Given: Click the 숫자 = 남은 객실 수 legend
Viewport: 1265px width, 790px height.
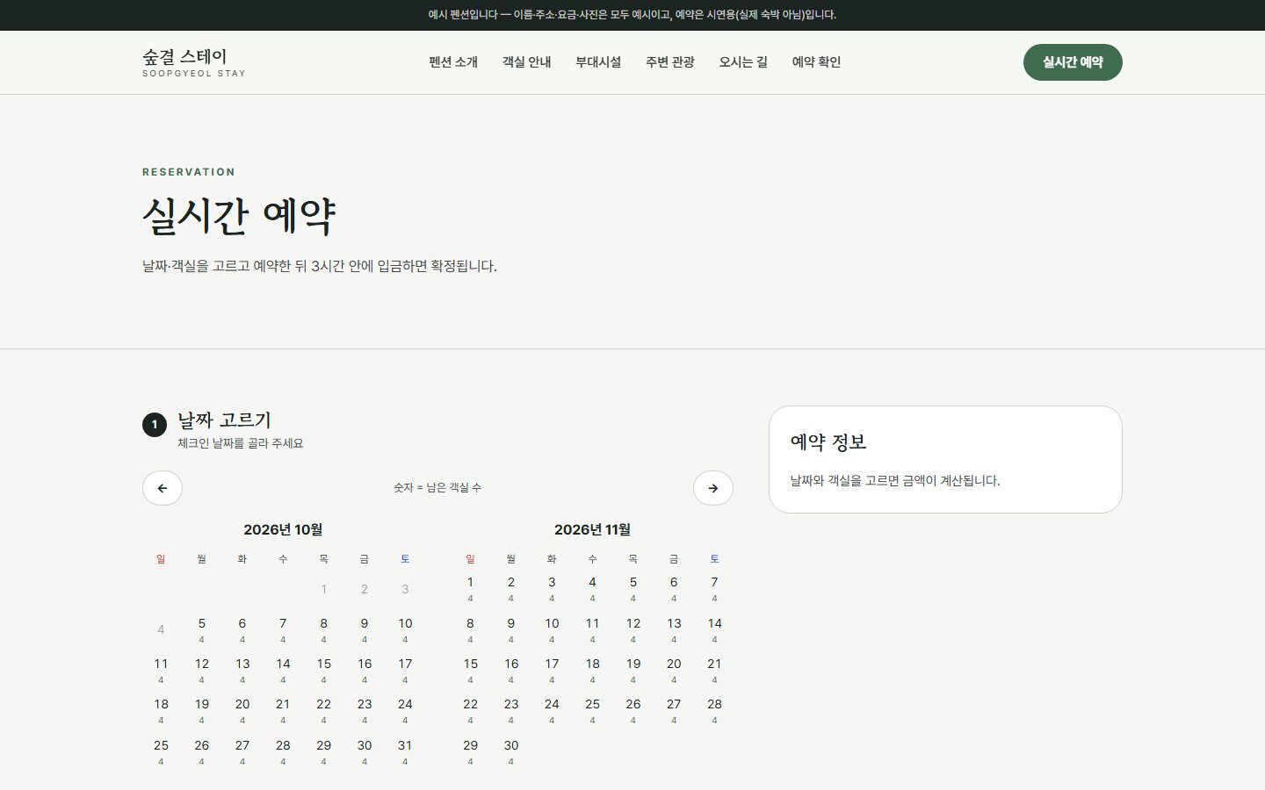Looking at the screenshot, I should tap(437, 488).
